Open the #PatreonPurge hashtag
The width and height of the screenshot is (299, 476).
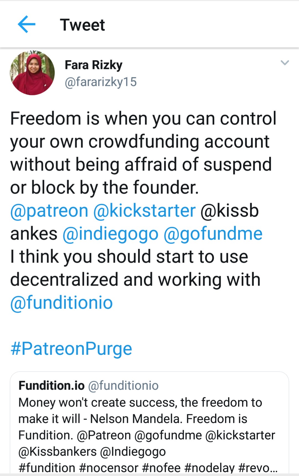tap(71, 349)
